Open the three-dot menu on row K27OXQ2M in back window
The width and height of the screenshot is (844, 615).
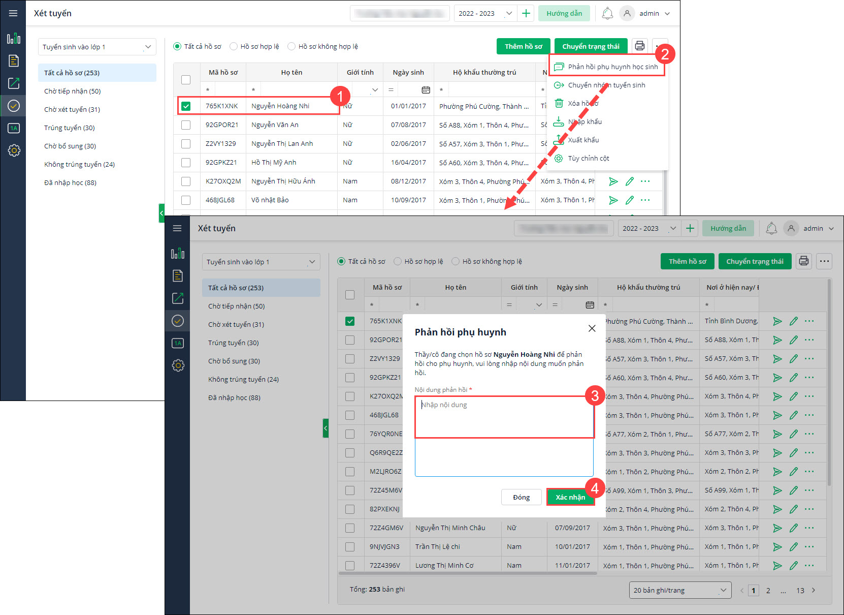(645, 181)
